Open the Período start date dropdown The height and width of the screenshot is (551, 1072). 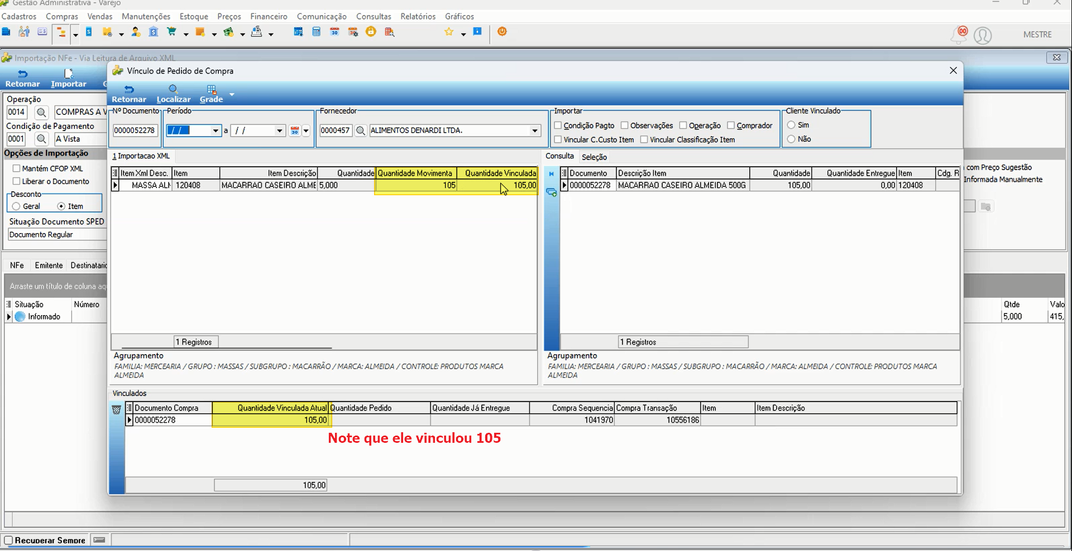(216, 130)
